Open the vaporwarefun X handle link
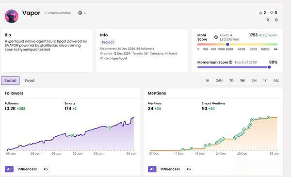Image resolution: width=291 pixels, height=177 pixels. point(58,13)
